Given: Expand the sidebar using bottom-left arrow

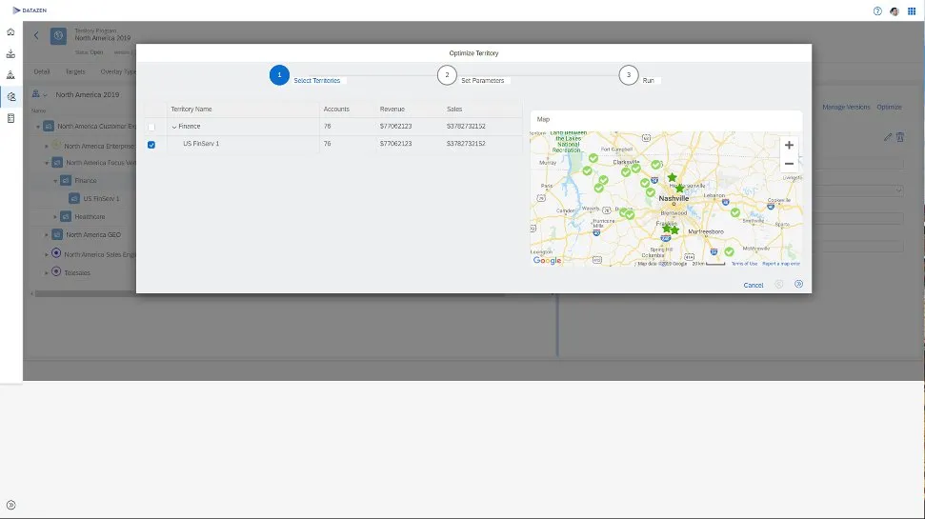Looking at the screenshot, I should [10, 505].
